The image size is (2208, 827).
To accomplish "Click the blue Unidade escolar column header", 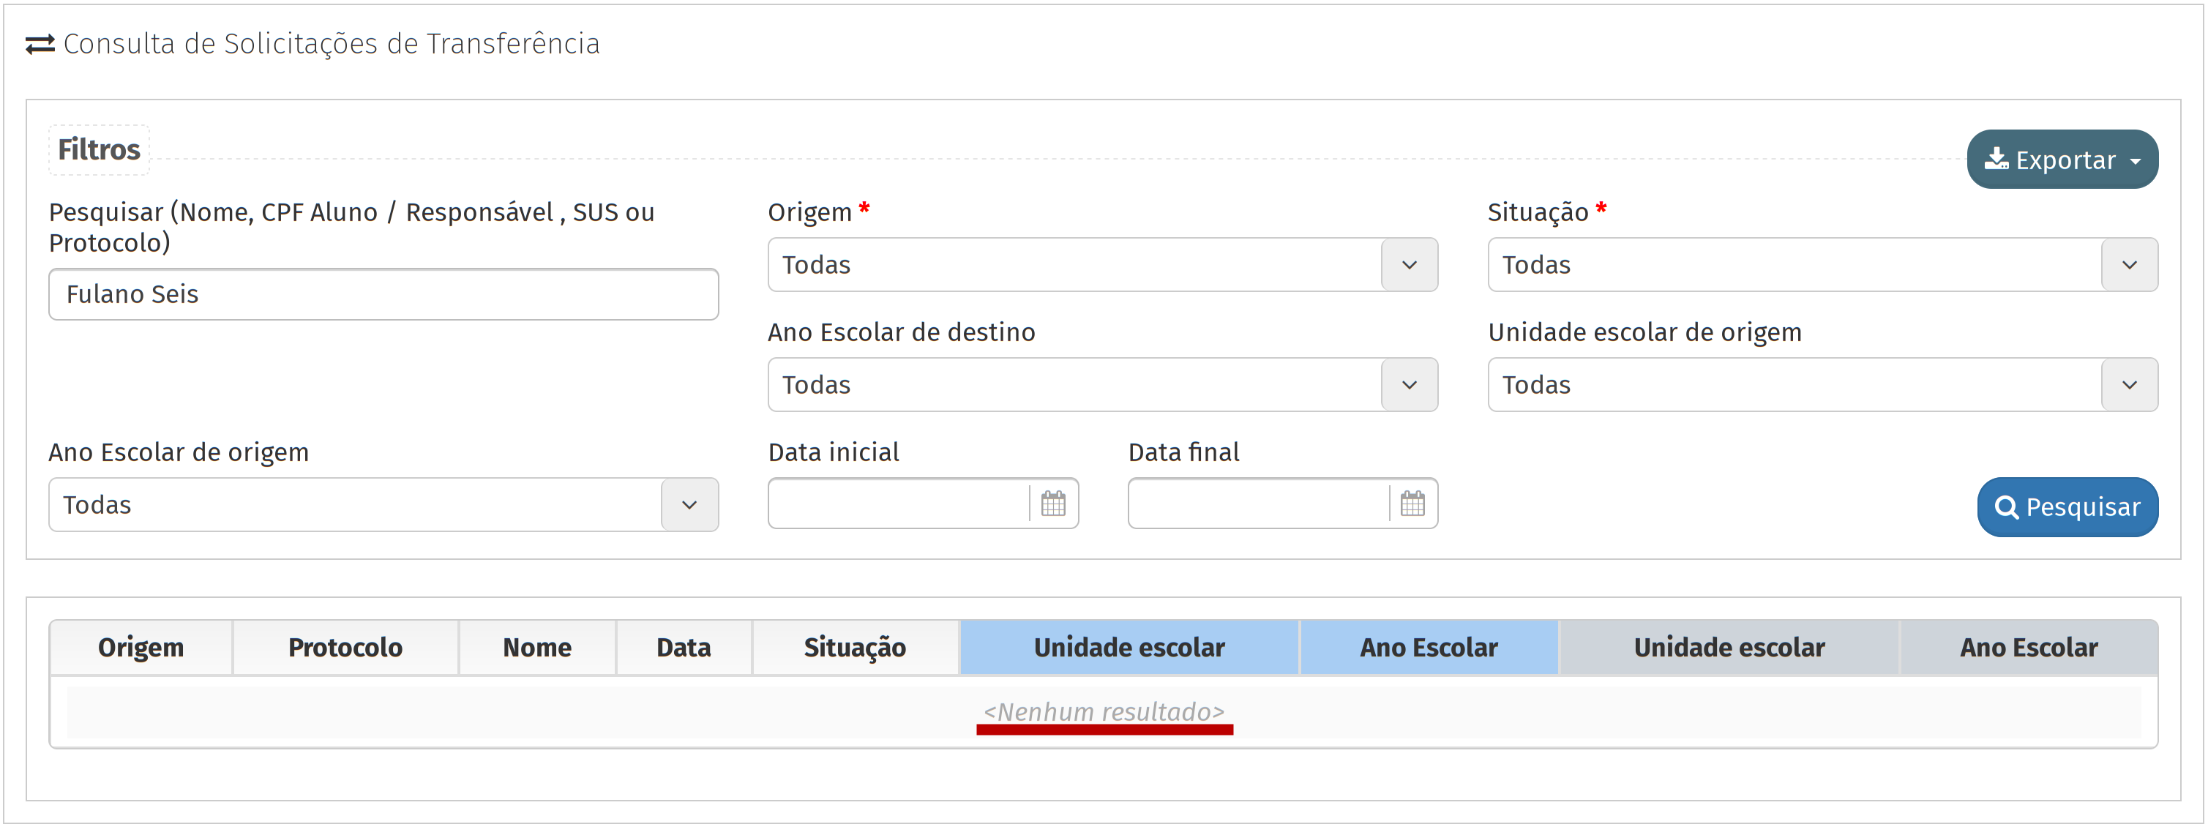I will [1129, 648].
